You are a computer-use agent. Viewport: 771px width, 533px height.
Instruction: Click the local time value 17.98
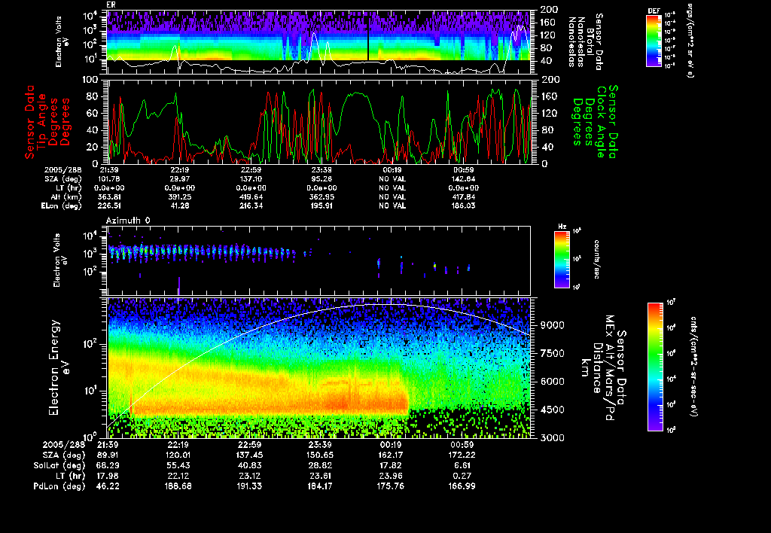click(106, 476)
